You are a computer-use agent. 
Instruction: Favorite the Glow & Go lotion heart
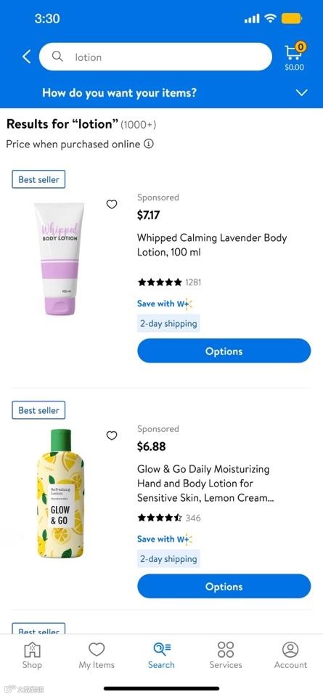[112, 436]
